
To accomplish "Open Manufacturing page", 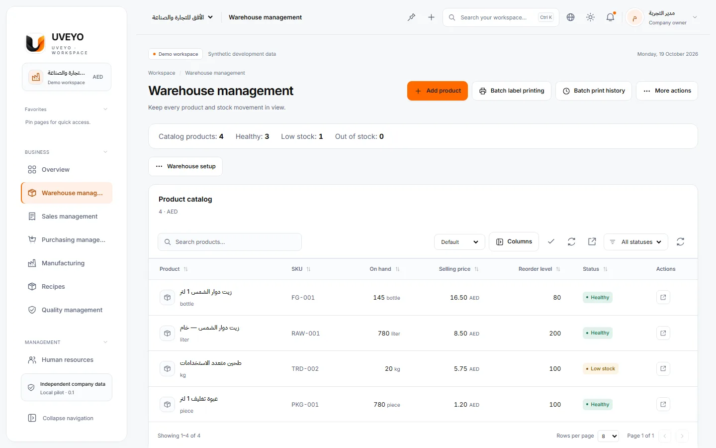I will click(x=67, y=263).
